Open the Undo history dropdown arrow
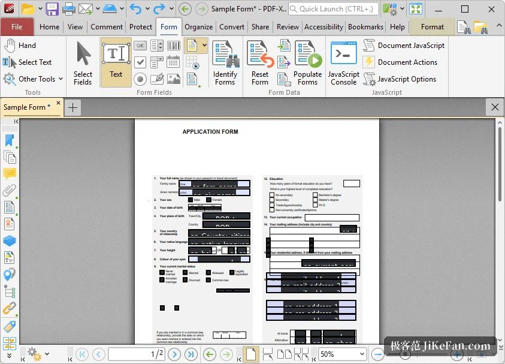This screenshot has height=364, width=505. 147,9
